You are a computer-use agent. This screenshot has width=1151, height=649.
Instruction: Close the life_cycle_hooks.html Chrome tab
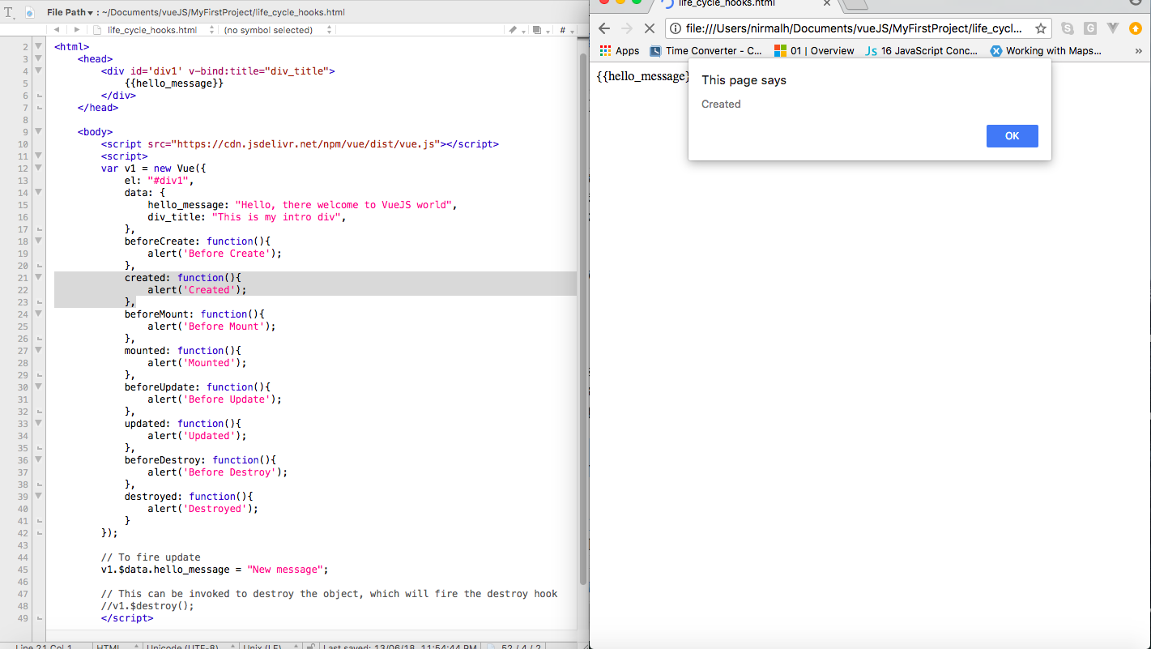tap(826, 3)
